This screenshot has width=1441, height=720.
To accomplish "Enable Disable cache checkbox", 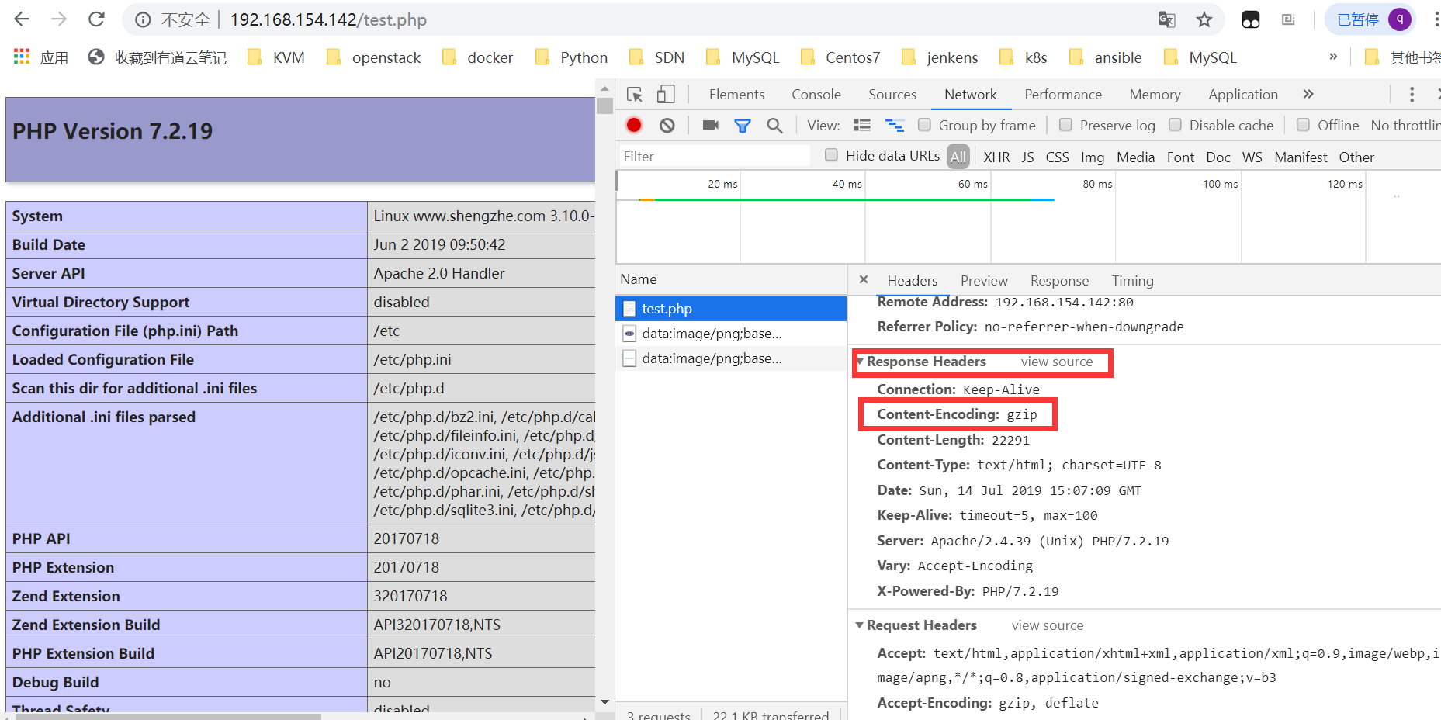I will click(1175, 125).
